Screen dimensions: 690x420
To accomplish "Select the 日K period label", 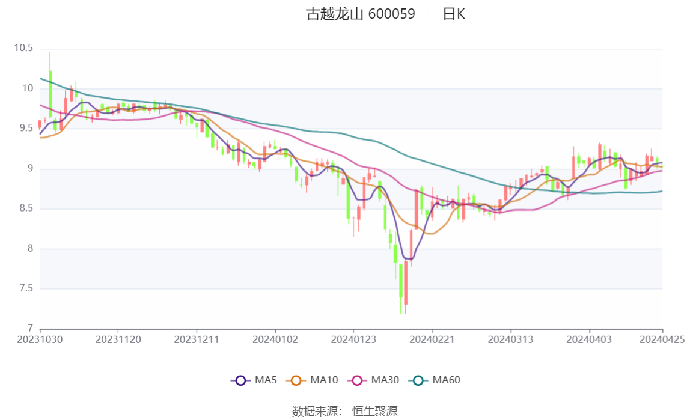I will tap(454, 14).
